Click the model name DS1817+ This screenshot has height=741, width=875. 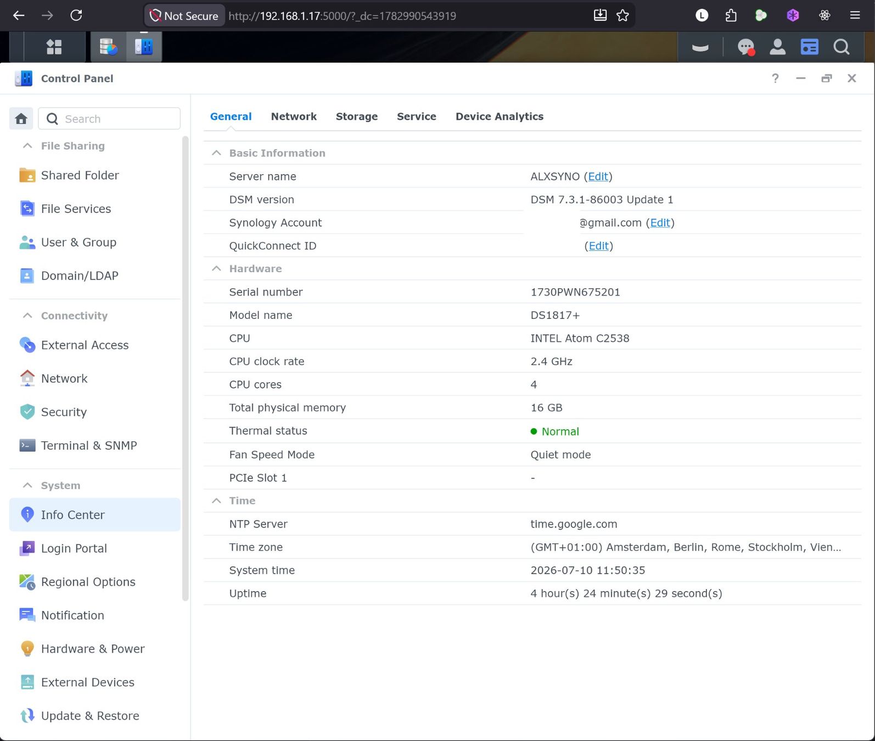pos(555,315)
